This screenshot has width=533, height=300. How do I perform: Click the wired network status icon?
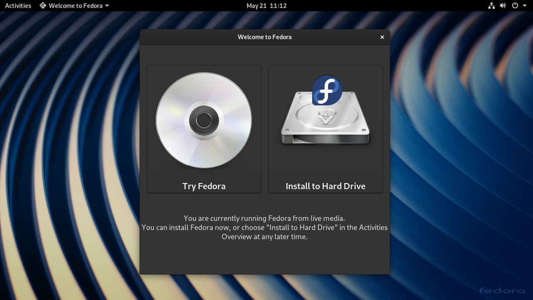491,5
